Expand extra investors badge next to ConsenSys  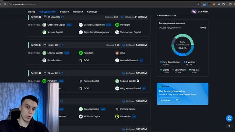(134, 117)
